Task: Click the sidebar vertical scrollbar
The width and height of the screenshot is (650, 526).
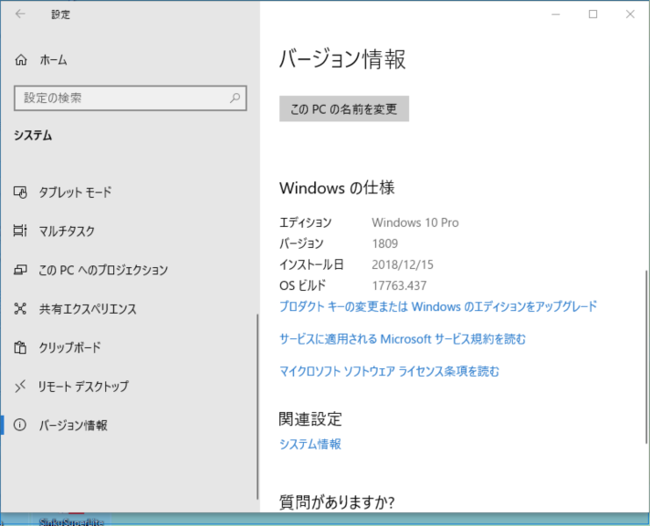Action: (257, 407)
